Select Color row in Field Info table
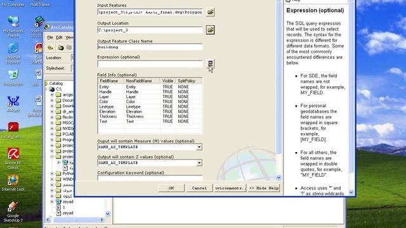 [150, 101]
